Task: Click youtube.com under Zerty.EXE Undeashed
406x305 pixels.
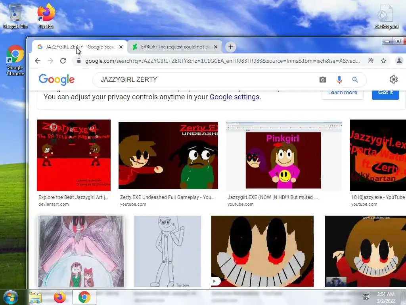Action: tap(133, 205)
